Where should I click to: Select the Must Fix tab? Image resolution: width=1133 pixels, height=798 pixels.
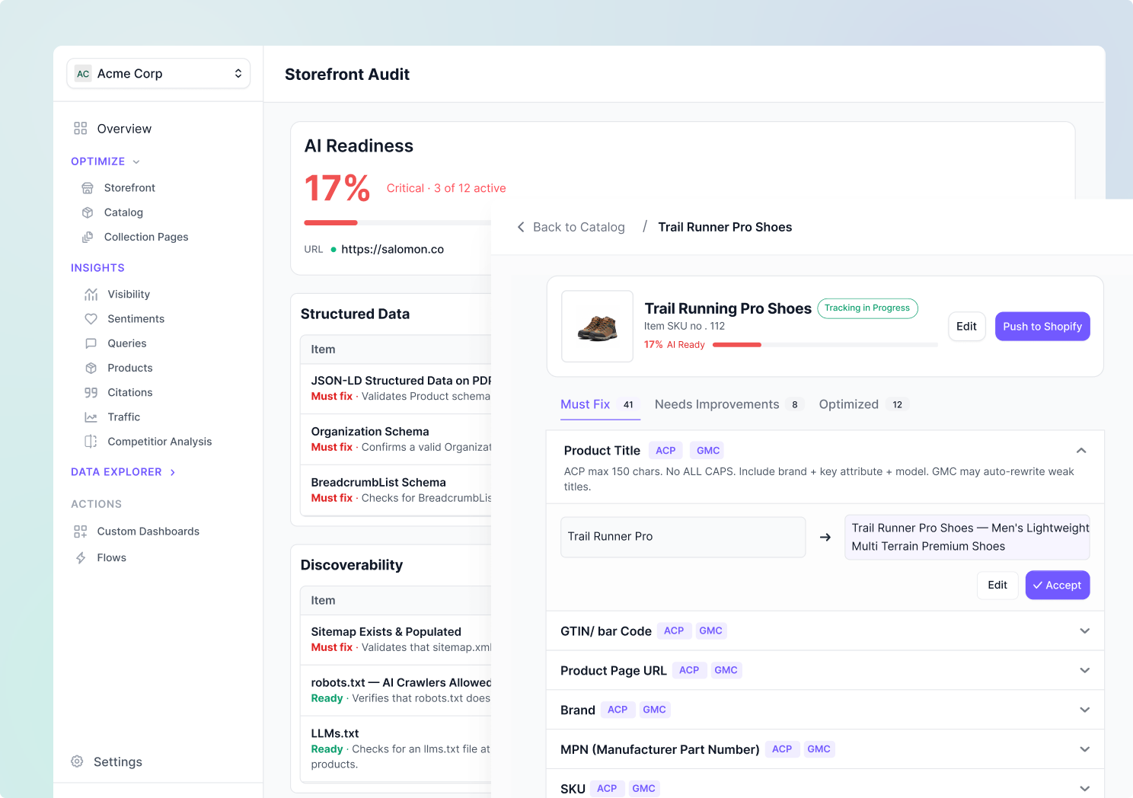[x=600, y=404]
